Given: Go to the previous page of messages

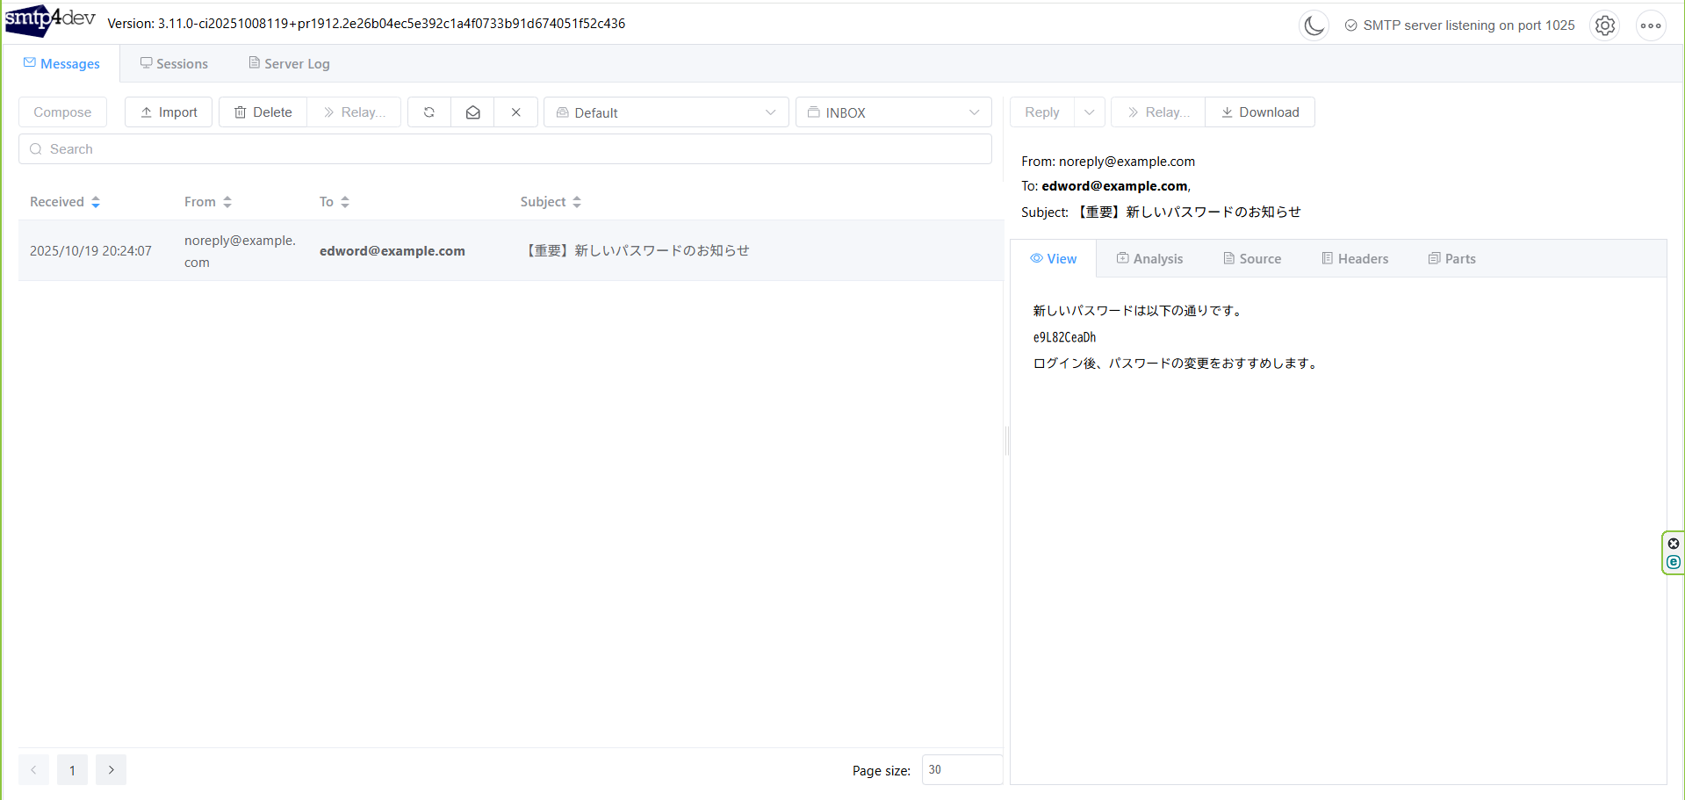Looking at the screenshot, I should pyautogui.click(x=33, y=770).
